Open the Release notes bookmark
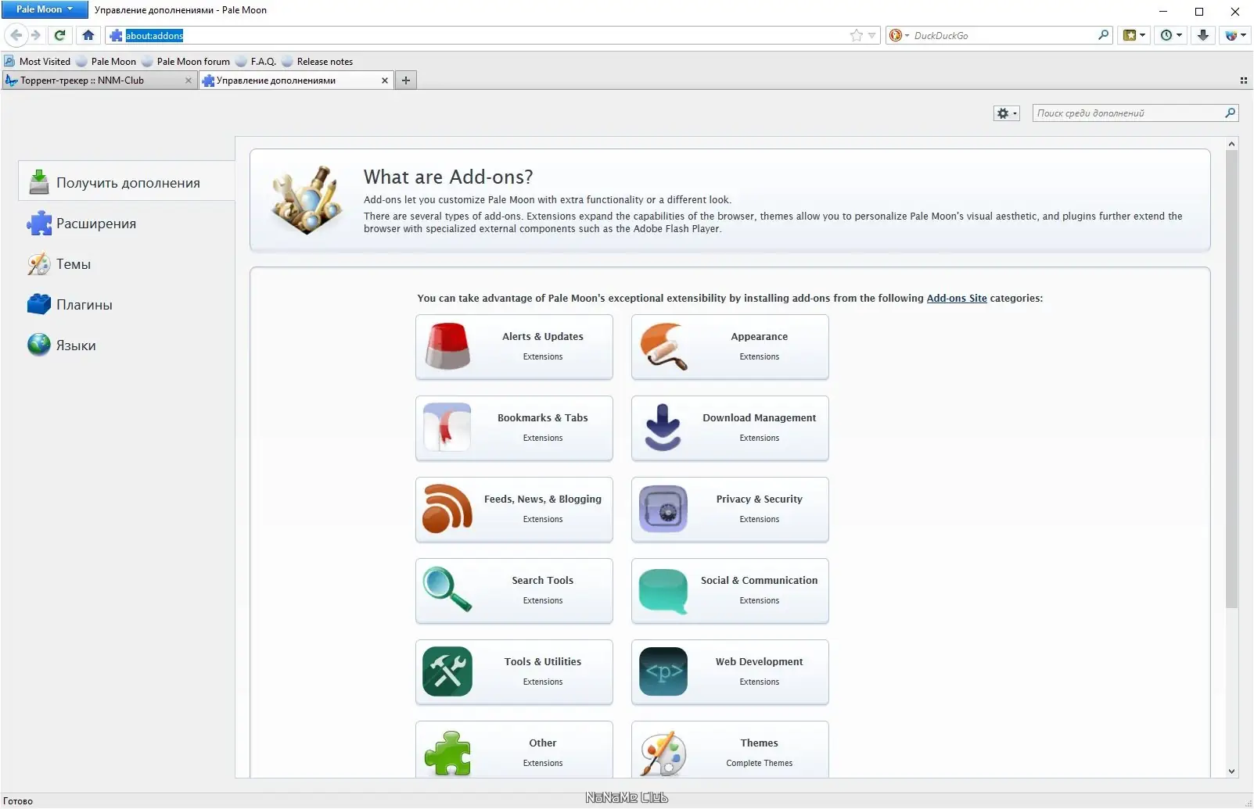 point(318,62)
